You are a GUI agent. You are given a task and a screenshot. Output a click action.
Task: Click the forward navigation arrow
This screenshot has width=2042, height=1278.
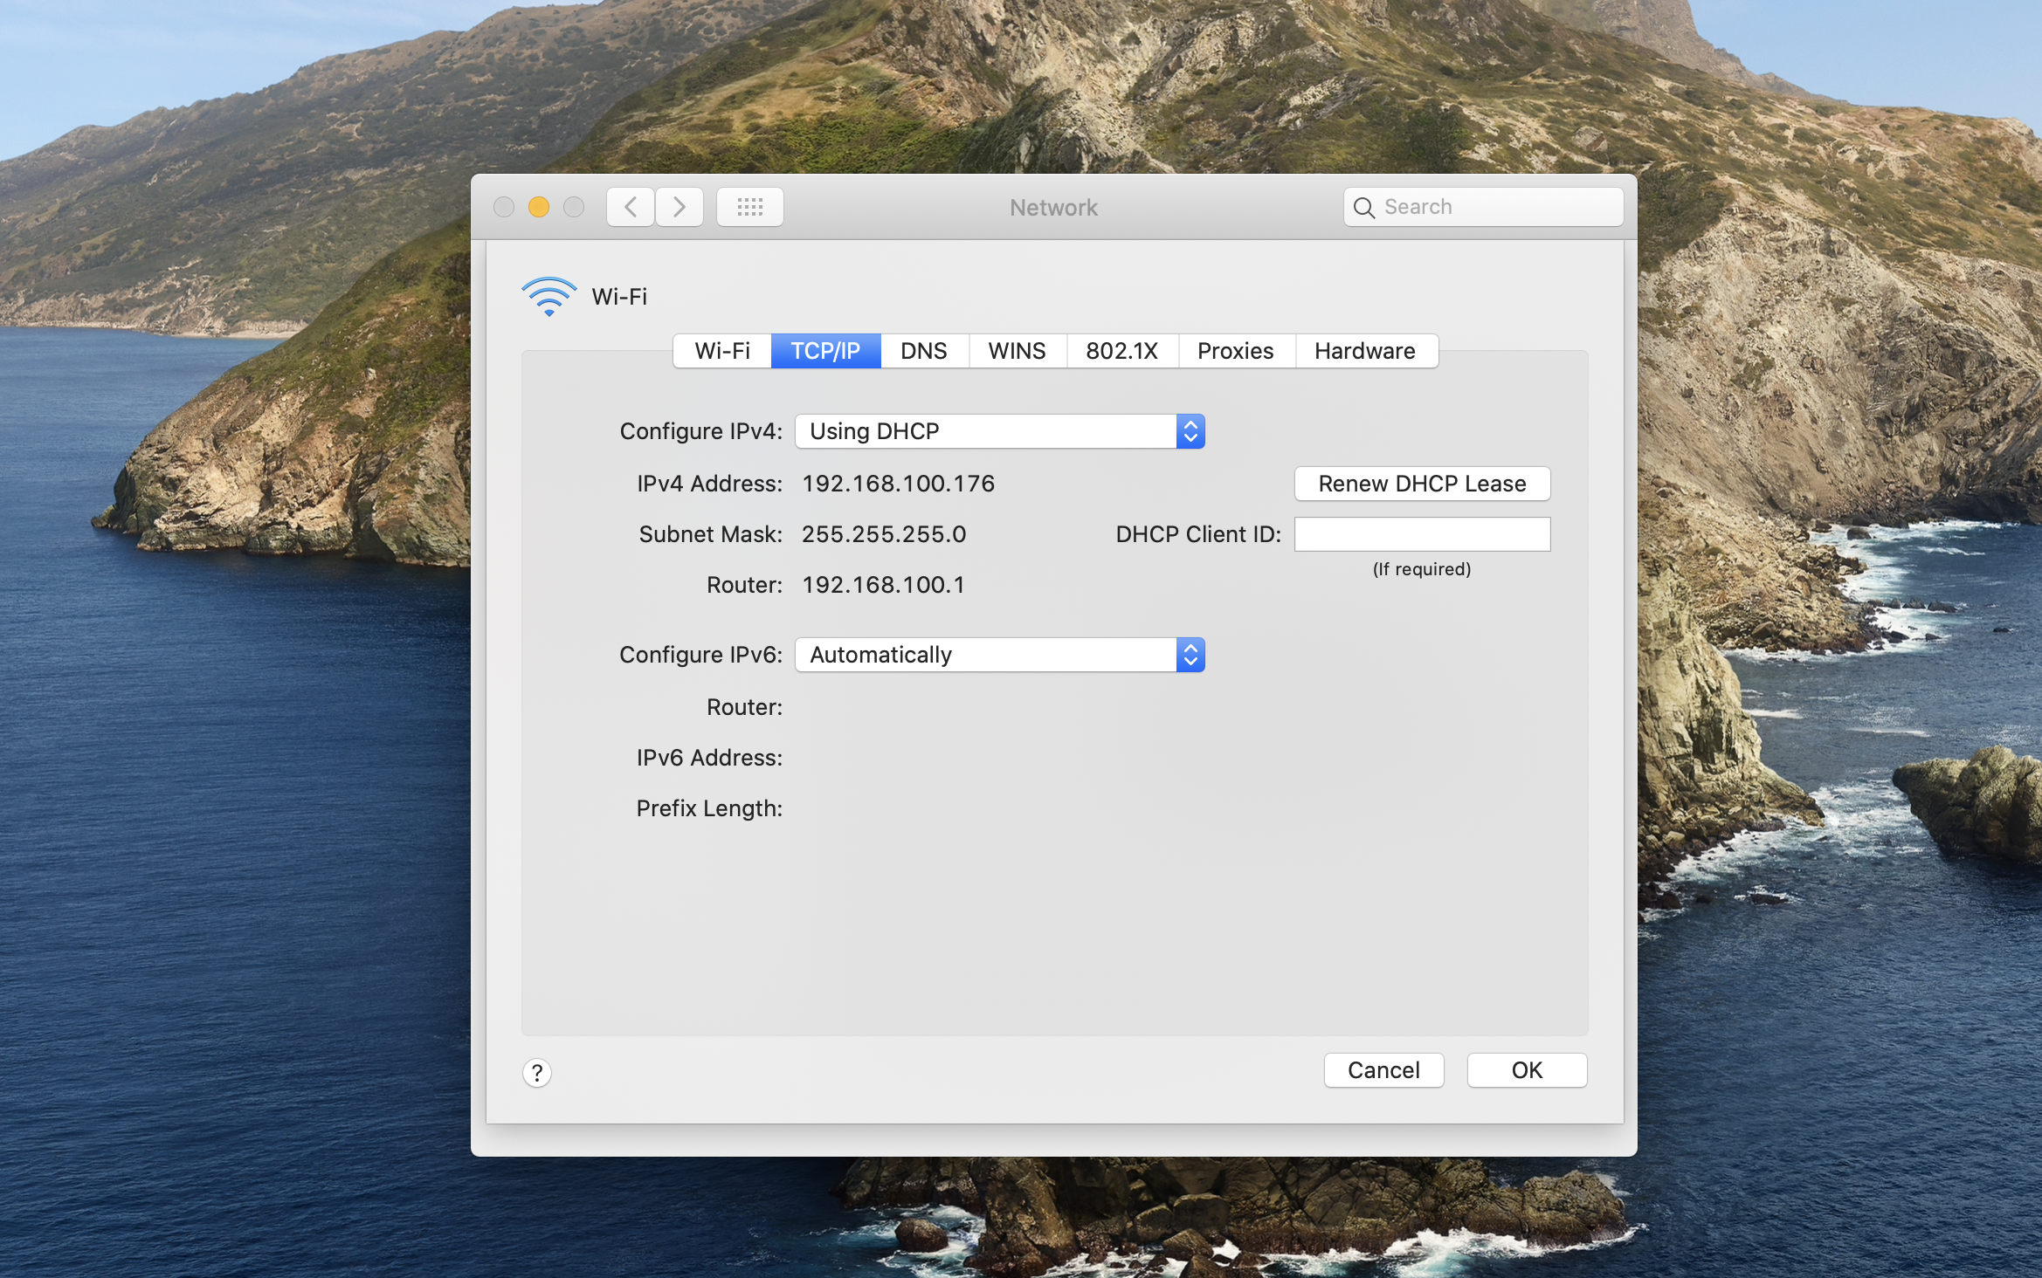(x=680, y=207)
